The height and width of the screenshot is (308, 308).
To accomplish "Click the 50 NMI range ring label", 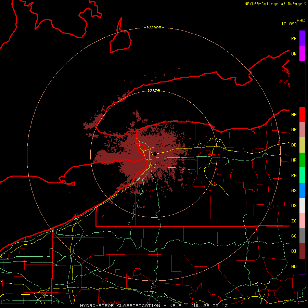I will (x=154, y=90).
